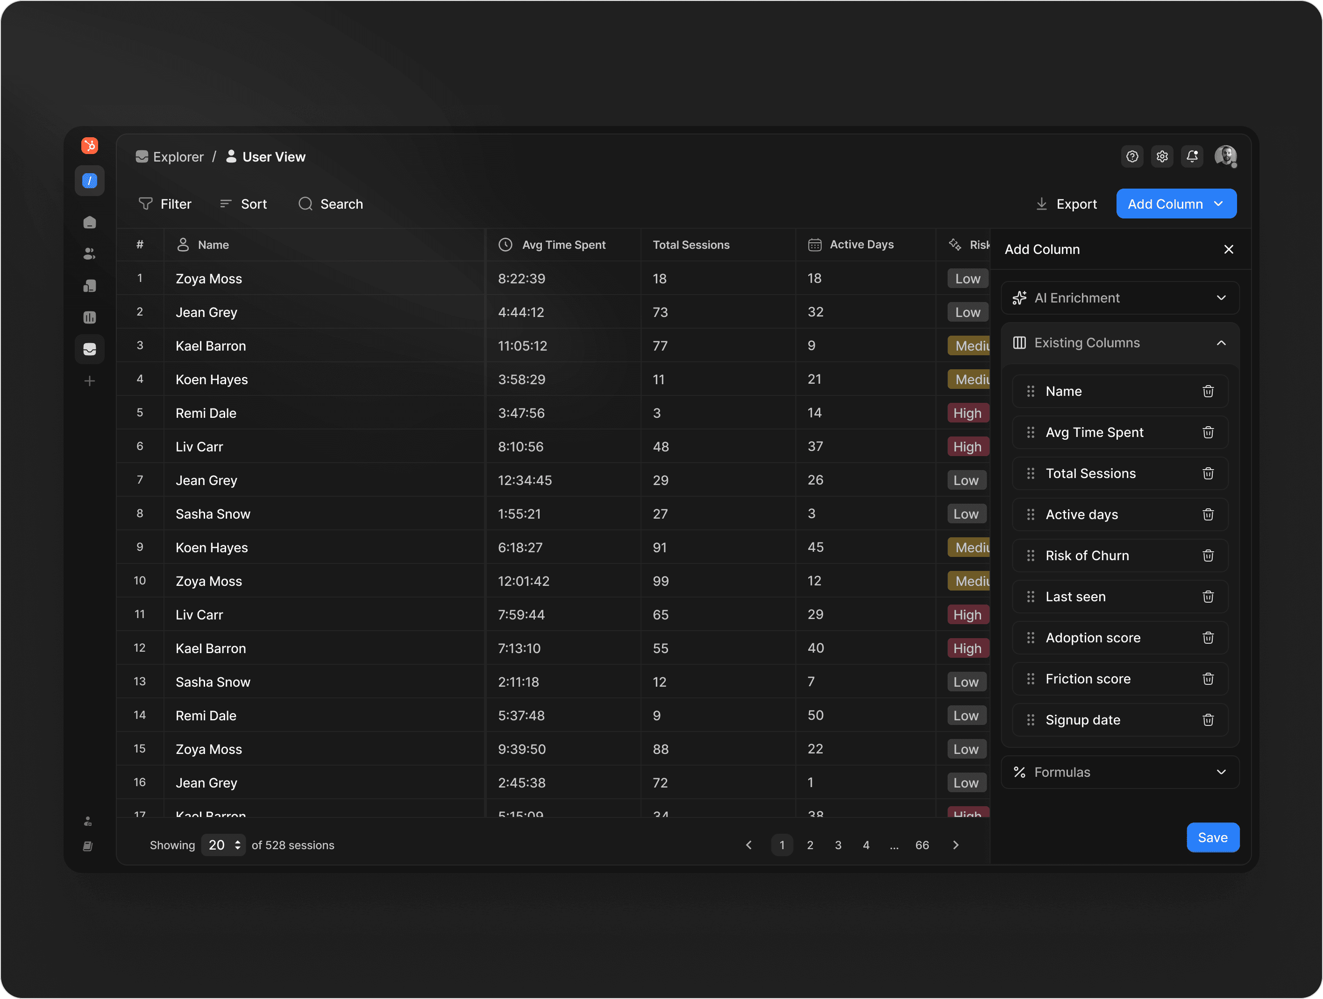Grab drag handle next to Last seen
The image size is (1323, 999).
click(x=1031, y=597)
